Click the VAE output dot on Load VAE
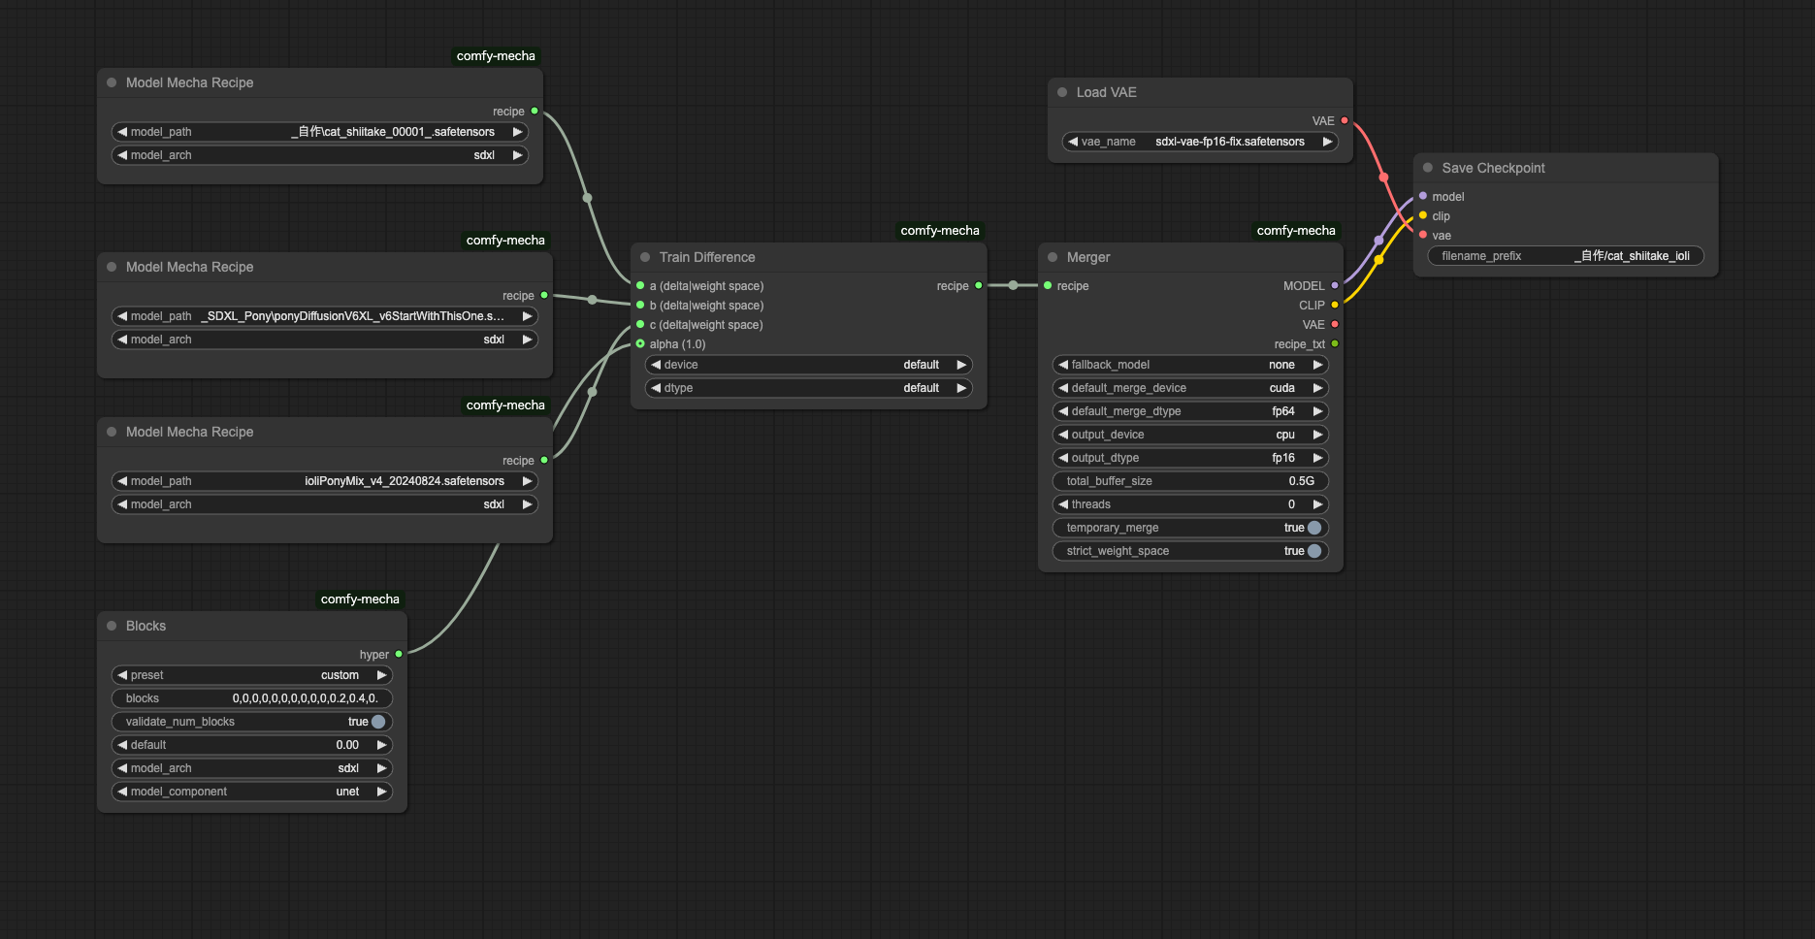1815x939 pixels. click(x=1344, y=120)
